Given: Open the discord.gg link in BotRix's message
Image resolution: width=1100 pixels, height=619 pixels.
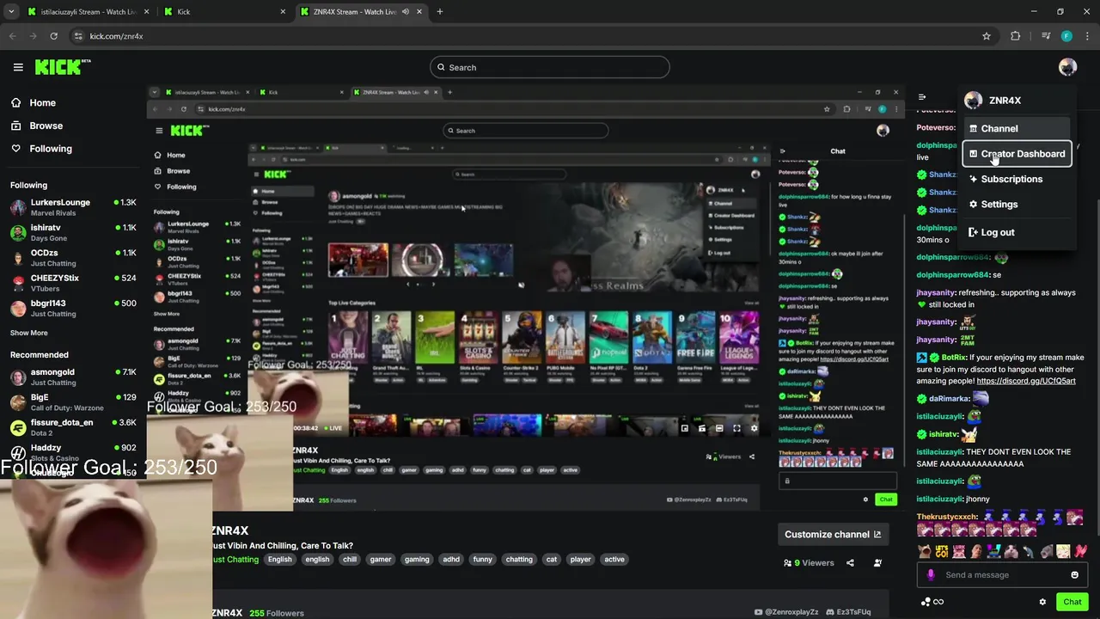Looking at the screenshot, I should click(x=1026, y=381).
